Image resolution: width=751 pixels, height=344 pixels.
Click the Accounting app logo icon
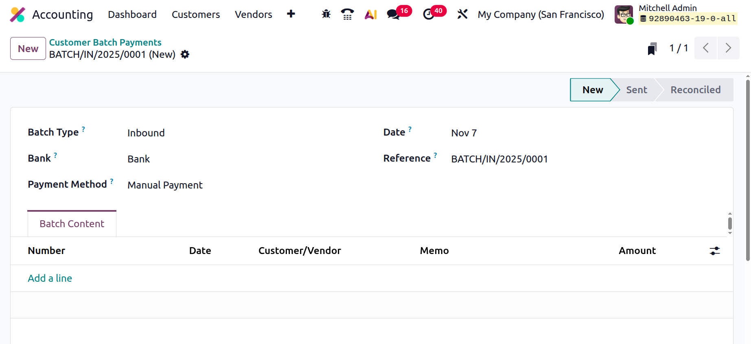pos(18,15)
